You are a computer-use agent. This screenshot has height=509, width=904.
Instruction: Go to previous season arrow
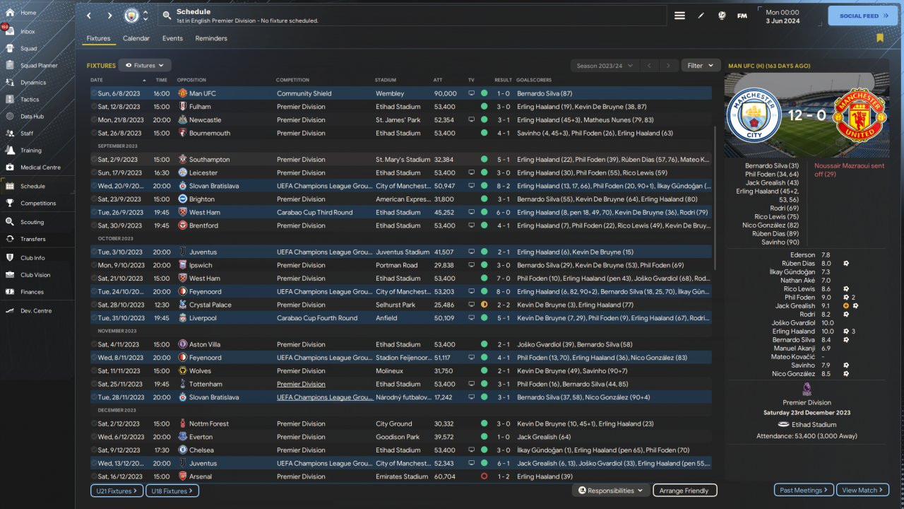[650, 66]
